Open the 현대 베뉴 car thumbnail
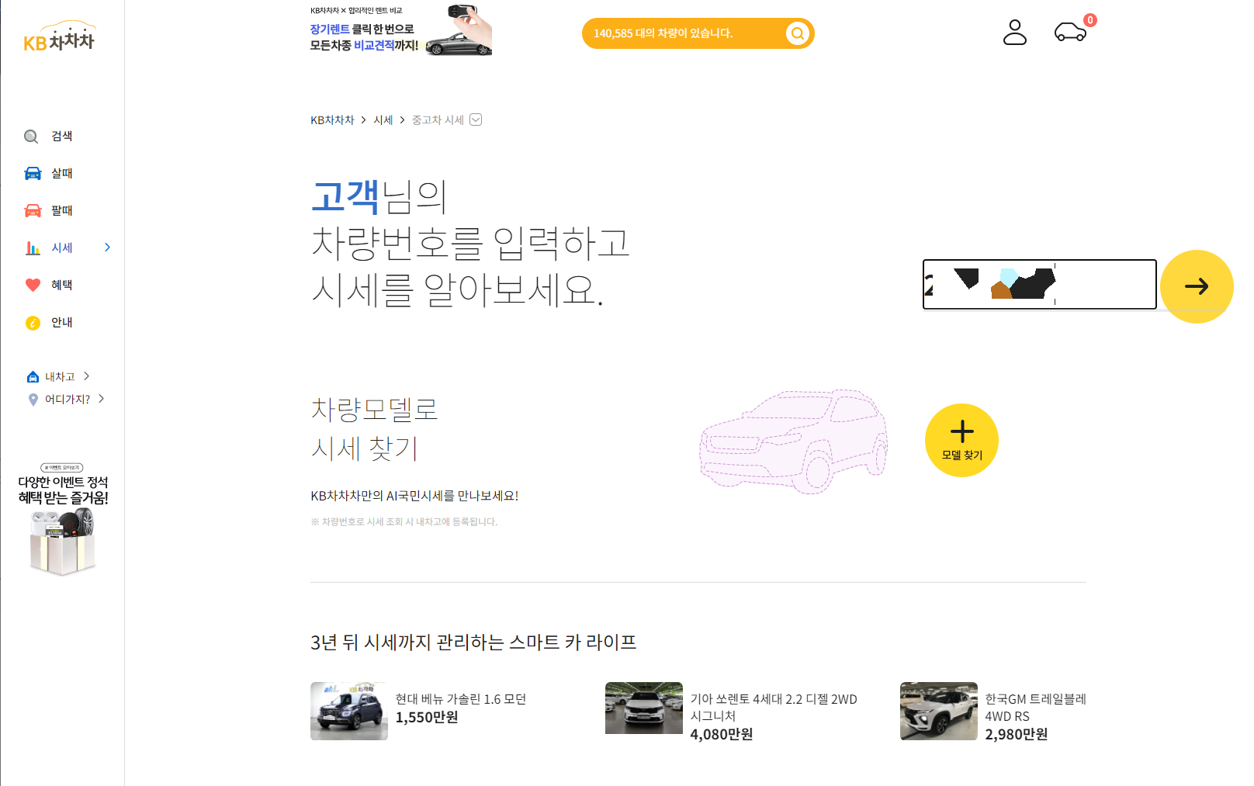The width and height of the screenshot is (1254, 786). click(348, 711)
